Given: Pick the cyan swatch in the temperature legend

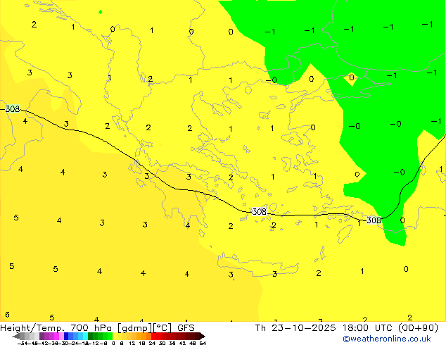Looking at the screenshot, I should [85, 336].
